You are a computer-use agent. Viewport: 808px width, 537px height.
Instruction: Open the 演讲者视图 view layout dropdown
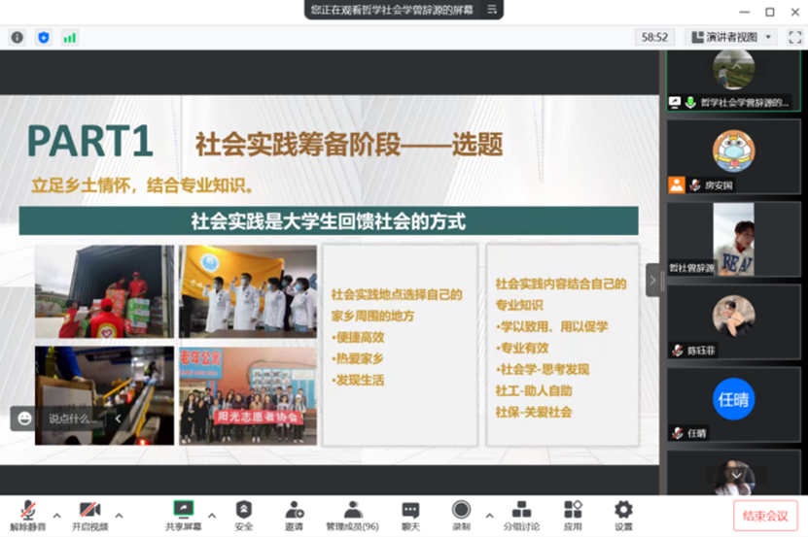tap(729, 37)
